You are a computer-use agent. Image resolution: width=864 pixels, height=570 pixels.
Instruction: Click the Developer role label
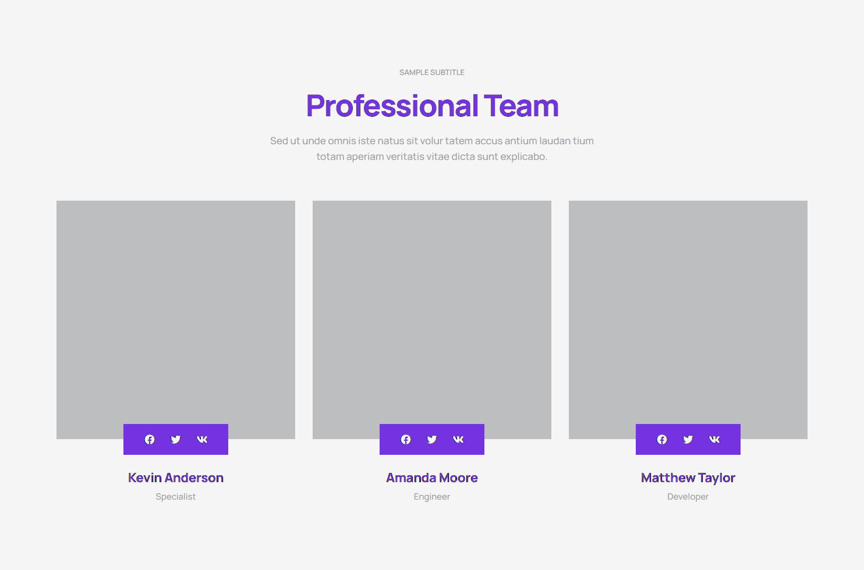pyautogui.click(x=688, y=497)
